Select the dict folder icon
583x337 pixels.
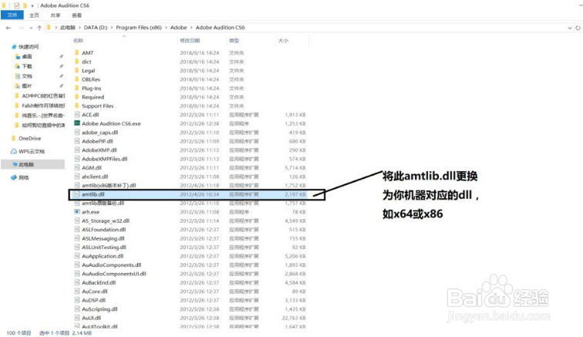pos(77,62)
